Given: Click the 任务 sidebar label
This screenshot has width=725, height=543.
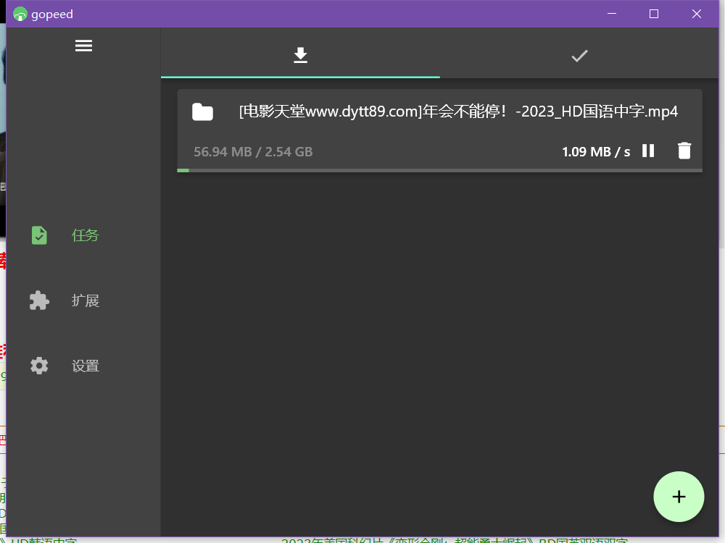Looking at the screenshot, I should click(85, 235).
